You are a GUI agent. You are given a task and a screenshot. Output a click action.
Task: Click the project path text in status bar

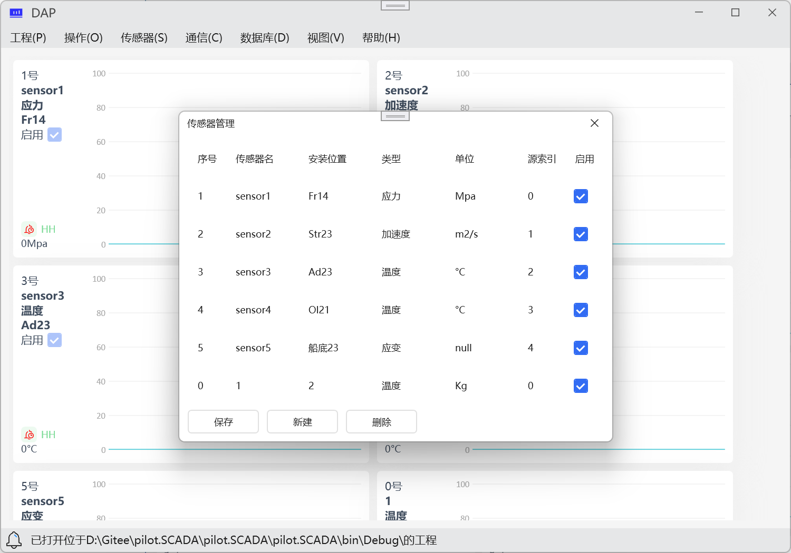point(234,540)
